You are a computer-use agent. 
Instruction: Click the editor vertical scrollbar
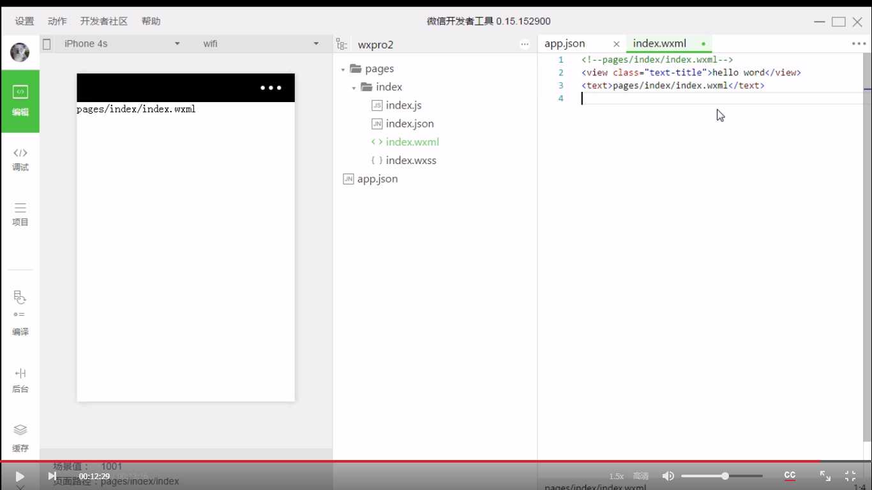point(868,248)
